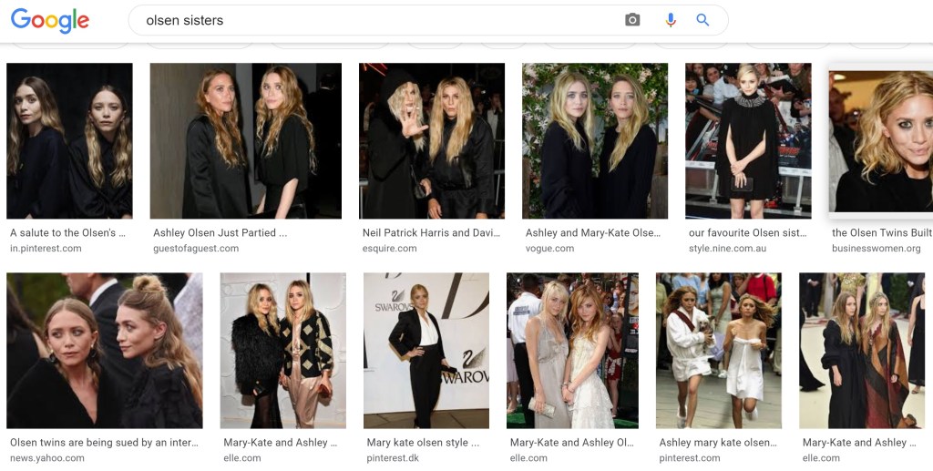Open 'Neil Patrick Harris and Davi...' caption link
This screenshot has width=933, height=471.
point(431,233)
